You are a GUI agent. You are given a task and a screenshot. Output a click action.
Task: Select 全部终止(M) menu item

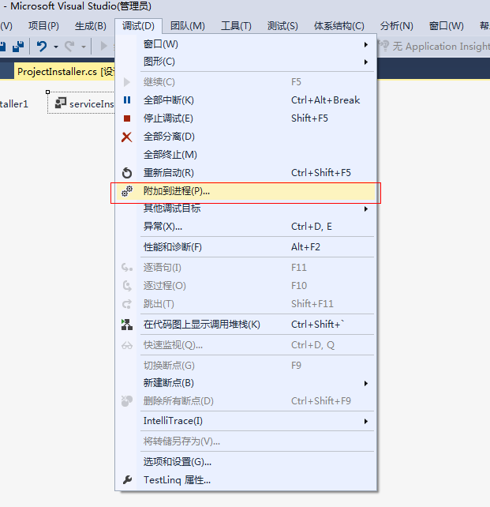pyautogui.click(x=246, y=155)
